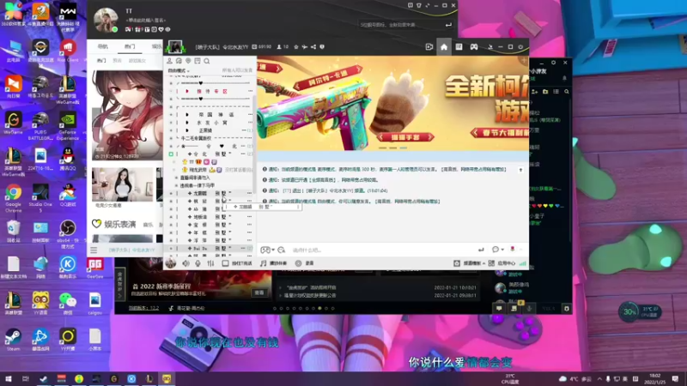Click the share icon in channel title bar
This screenshot has height=386, width=687.
[x=313, y=47]
